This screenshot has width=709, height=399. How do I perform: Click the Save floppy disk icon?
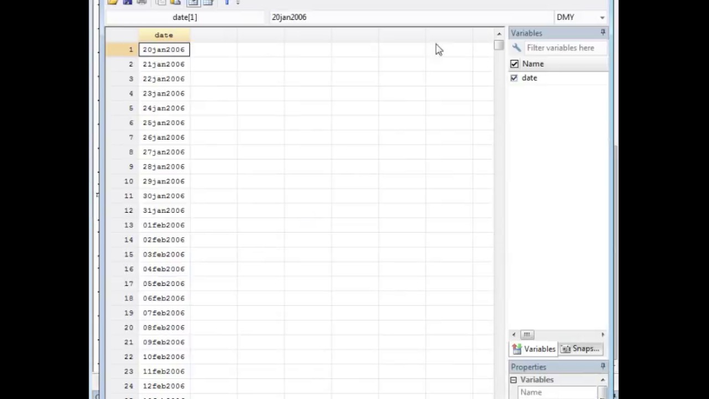coord(127,2)
